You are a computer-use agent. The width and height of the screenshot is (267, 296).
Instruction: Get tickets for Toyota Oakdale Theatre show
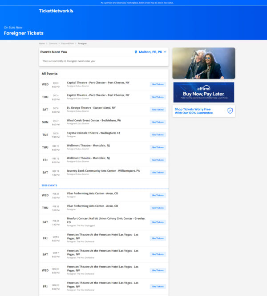pos(158,134)
